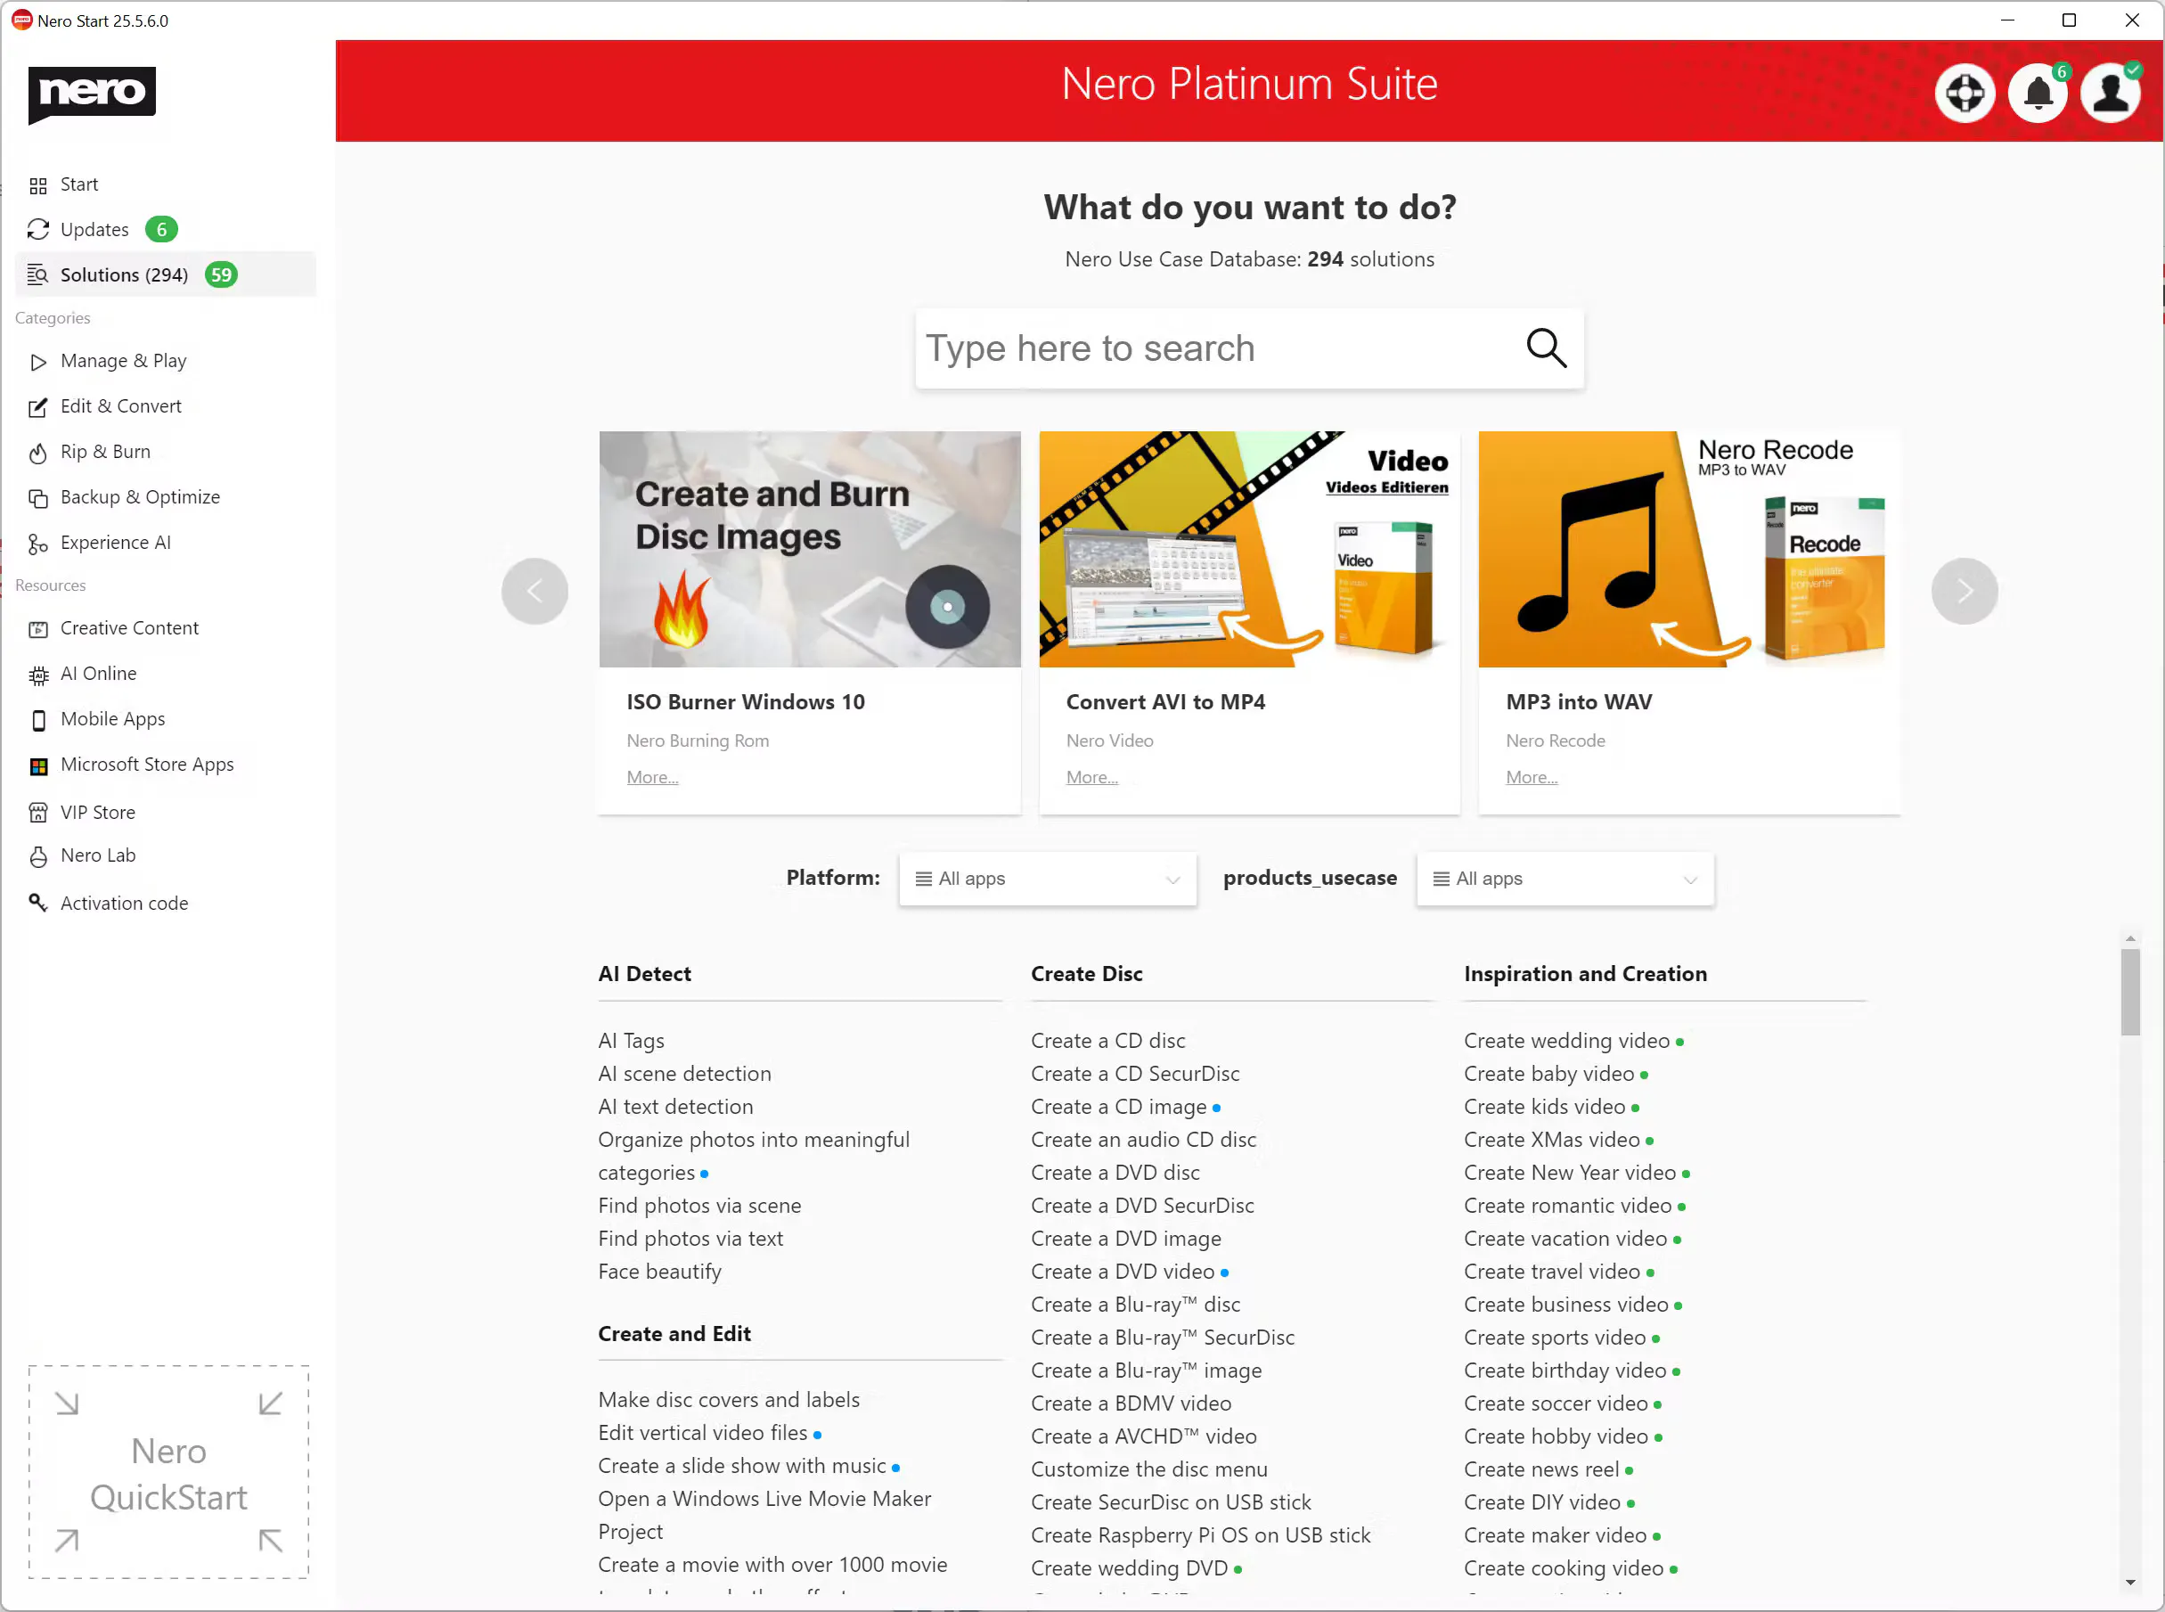This screenshot has width=2165, height=1612.
Task: Open the notifications bell icon
Action: (x=2038, y=94)
